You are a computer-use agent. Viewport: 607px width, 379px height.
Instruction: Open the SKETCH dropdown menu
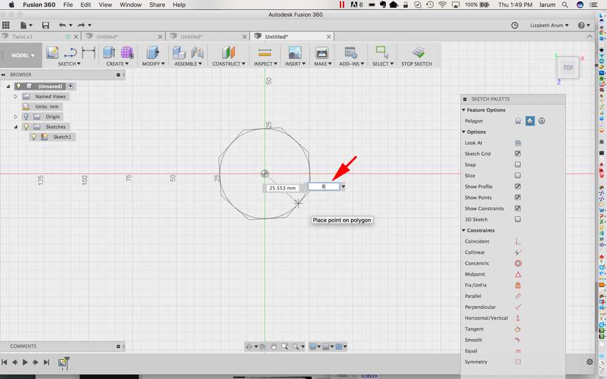click(69, 64)
